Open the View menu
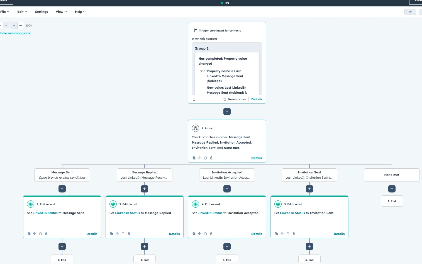422x264 pixels. (x=61, y=12)
